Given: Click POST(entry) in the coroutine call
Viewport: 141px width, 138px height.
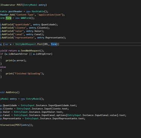Looking at the screenshot, I should coord(23,125).
